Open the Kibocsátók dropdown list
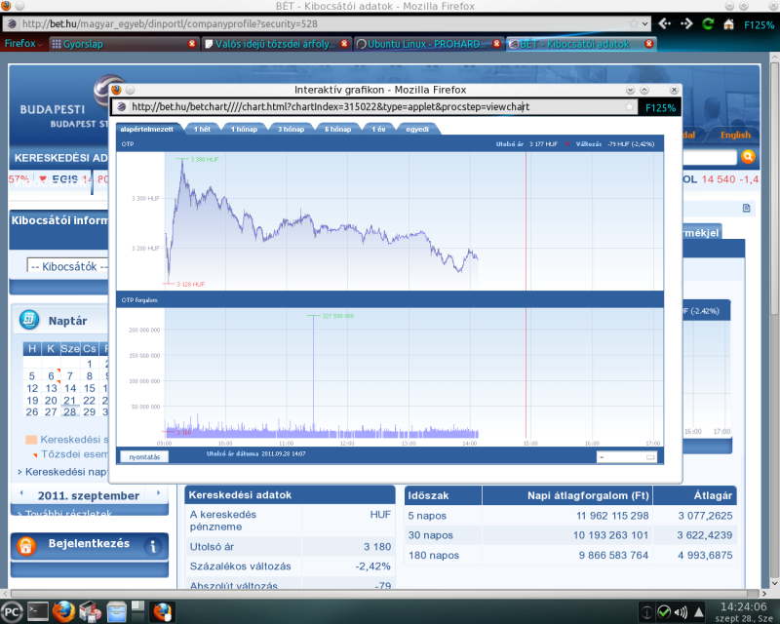Image resolution: width=780 pixels, height=624 pixels. tap(68, 267)
